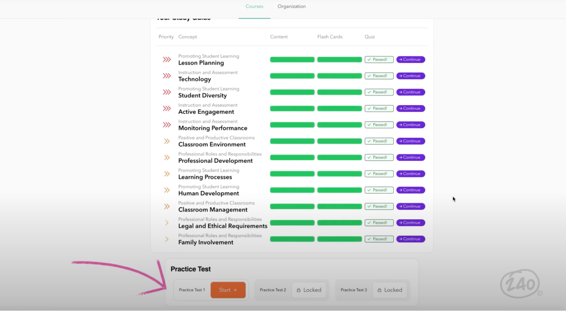Switch to the Organization tab
This screenshot has height=311, width=566.
click(291, 6)
